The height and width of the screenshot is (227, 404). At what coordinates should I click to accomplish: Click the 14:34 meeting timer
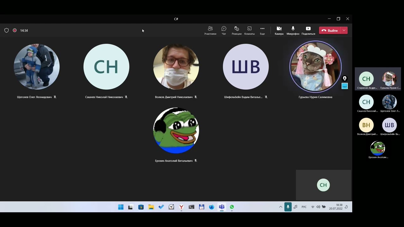pyautogui.click(x=24, y=31)
